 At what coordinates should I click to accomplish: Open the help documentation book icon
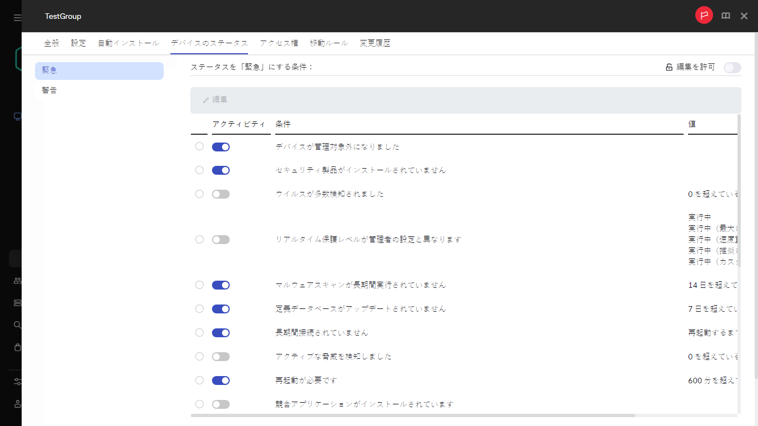point(726,16)
